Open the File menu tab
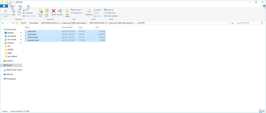This screenshot has height=113, width=266. pos(4,6)
